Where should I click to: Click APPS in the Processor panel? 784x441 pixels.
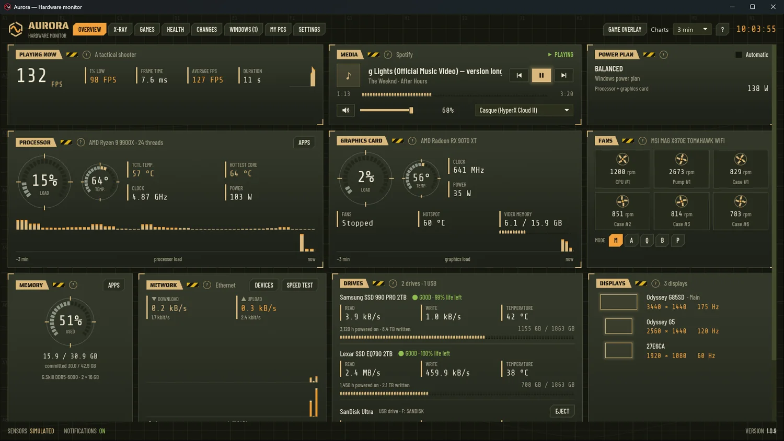(304, 142)
